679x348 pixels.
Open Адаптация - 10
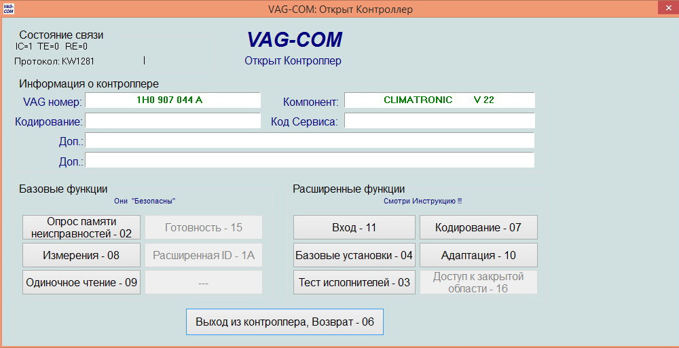[x=479, y=255]
